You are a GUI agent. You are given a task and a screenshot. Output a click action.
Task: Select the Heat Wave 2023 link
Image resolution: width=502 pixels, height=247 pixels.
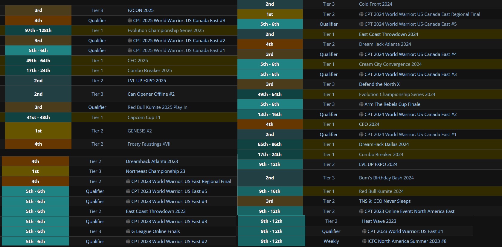379,221
